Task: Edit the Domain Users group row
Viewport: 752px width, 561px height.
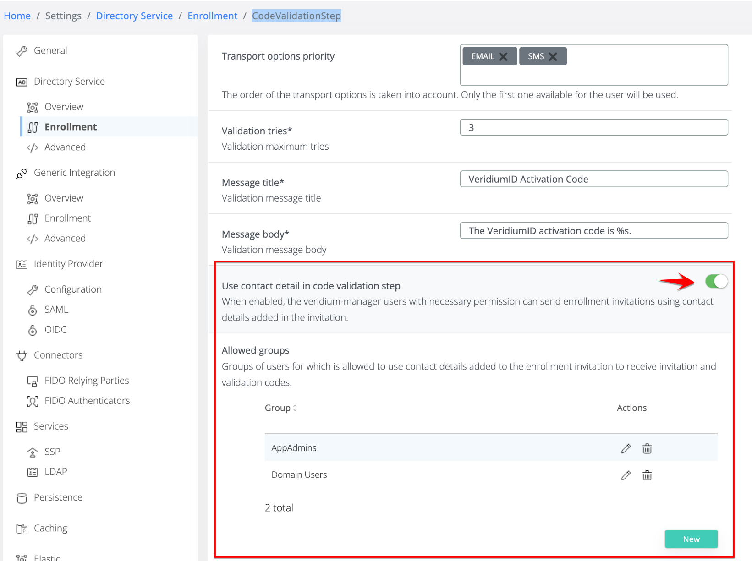Action: (626, 475)
